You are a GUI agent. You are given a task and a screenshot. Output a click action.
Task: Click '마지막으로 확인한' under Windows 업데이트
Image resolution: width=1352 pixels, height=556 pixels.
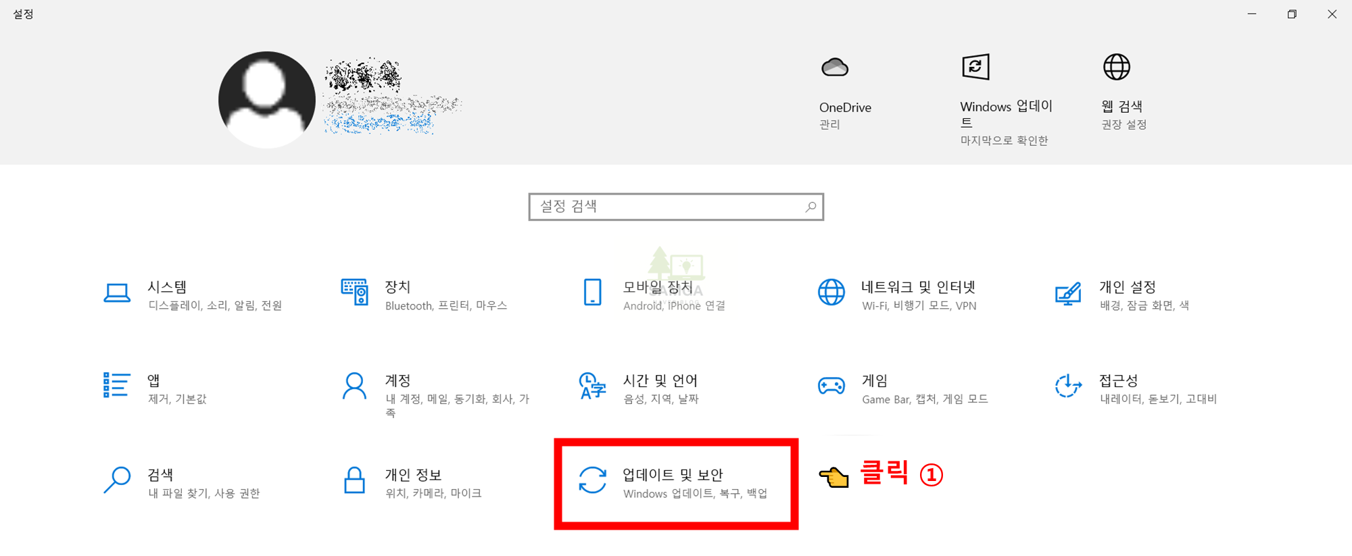(x=1004, y=141)
